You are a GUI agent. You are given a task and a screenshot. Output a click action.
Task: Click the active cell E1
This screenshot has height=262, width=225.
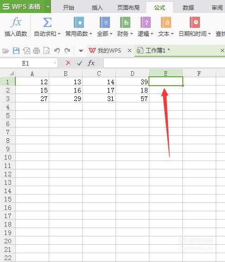click(x=166, y=81)
